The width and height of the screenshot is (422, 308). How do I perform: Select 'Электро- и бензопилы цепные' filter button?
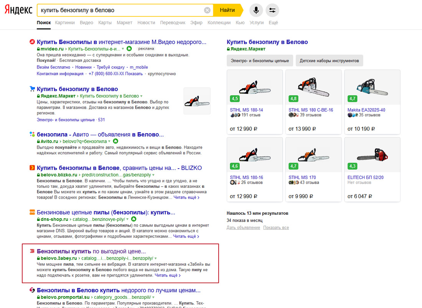tap(260, 61)
